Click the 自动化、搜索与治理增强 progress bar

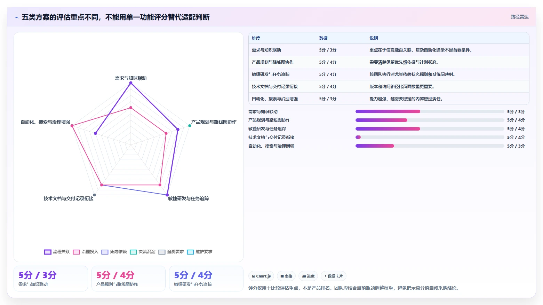click(430, 146)
